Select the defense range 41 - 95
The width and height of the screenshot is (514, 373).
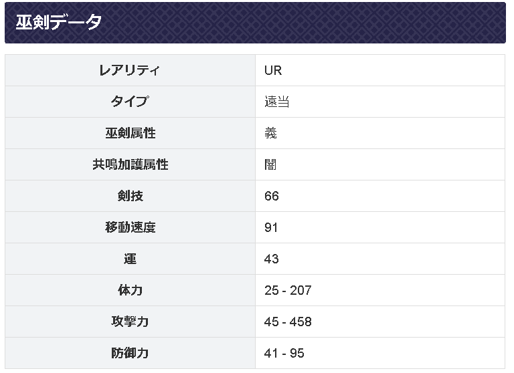click(284, 353)
